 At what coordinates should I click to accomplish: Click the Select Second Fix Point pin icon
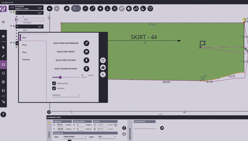[86, 69]
